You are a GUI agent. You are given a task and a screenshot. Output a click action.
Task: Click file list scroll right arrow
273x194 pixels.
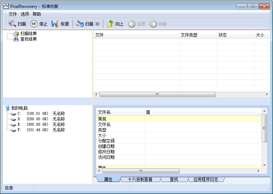(x=267, y=94)
